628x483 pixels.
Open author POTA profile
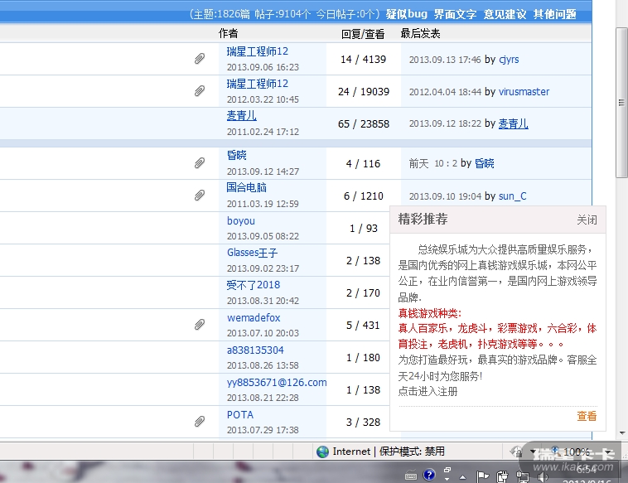(240, 414)
